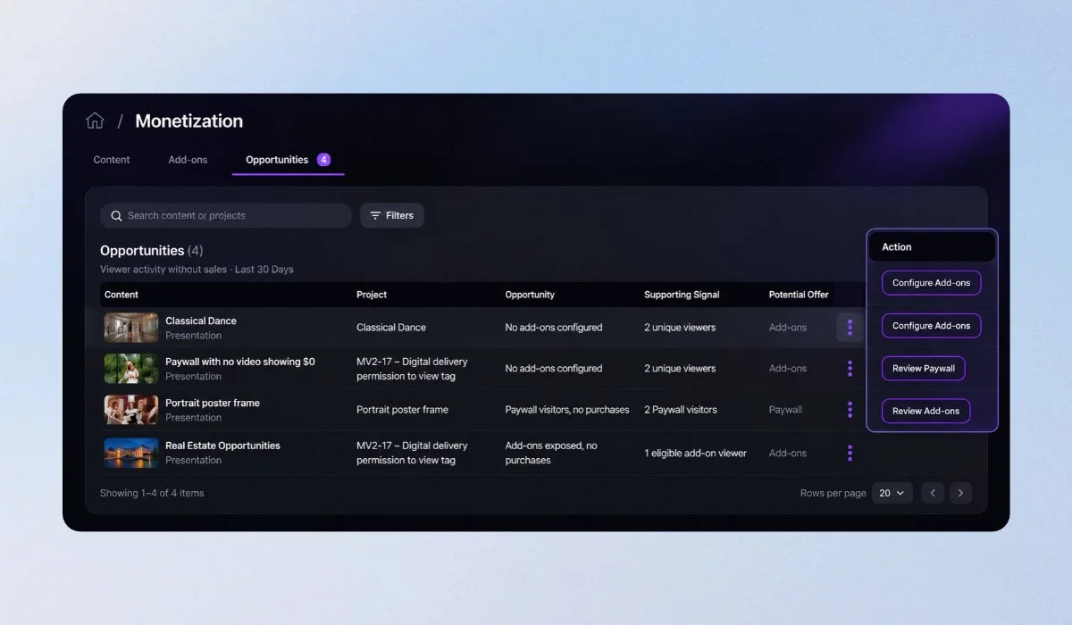The width and height of the screenshot is (1072, 625).
Task: Click the Monetization page title
Action: coord(188,121)
